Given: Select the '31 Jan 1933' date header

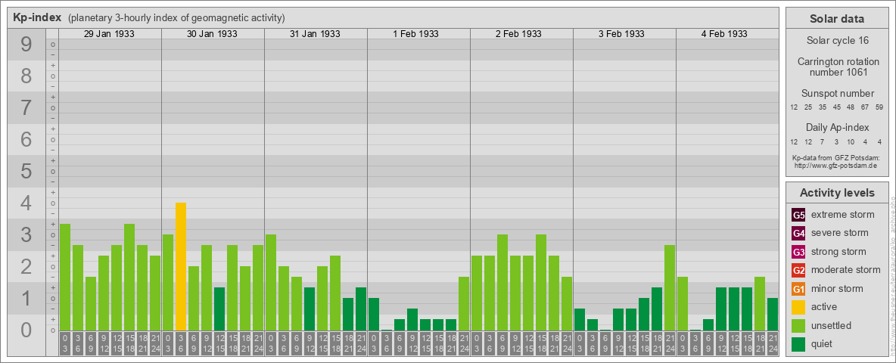Looking at the screenshot, I should 315,34.
